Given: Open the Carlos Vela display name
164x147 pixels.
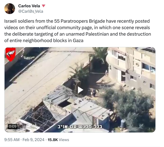Looking at the screenshot, I should (29, 6).
